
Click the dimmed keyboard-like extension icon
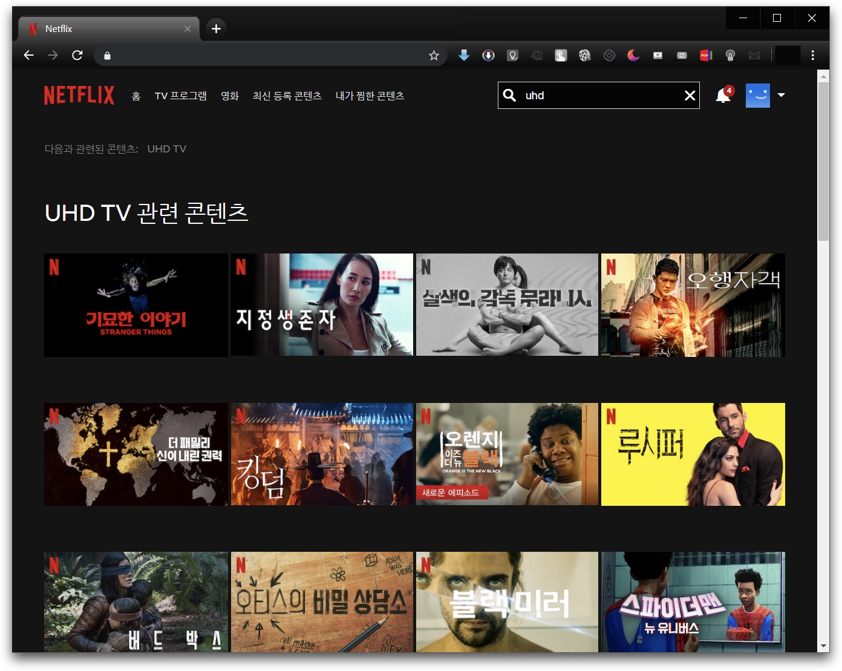coord(754,56)
